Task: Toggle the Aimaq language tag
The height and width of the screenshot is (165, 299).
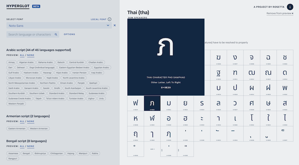Action: (12, 62)
